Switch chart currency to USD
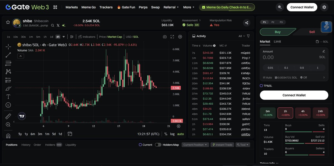Viewport: 334px width, 166px height. pos(129,37)
